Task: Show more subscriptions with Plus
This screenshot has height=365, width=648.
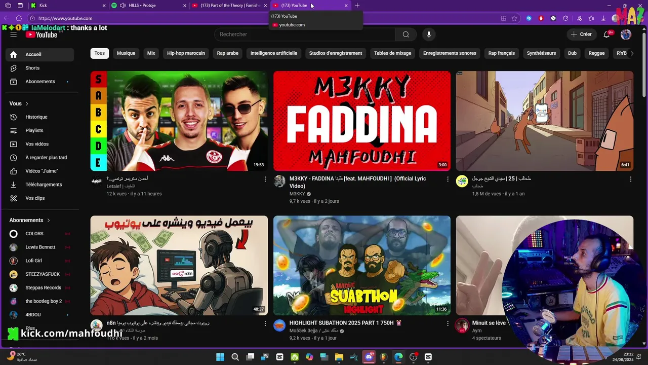Action: click(30, 328)
